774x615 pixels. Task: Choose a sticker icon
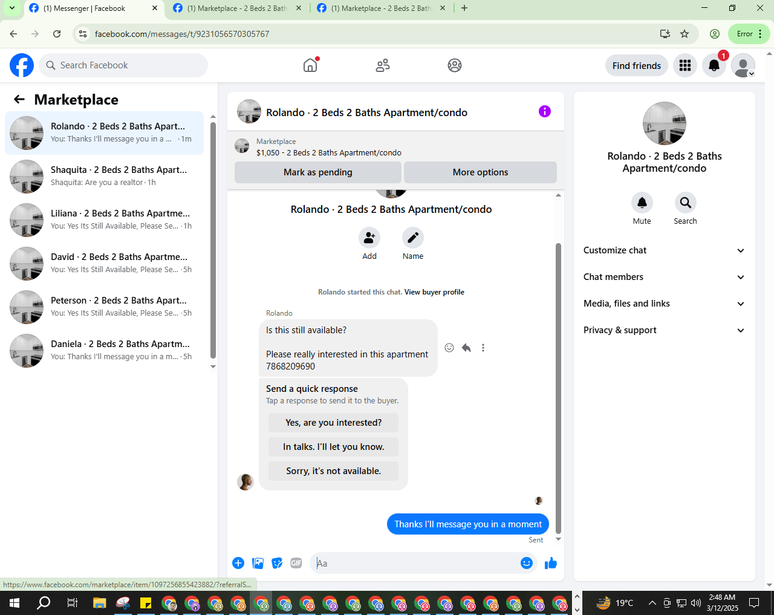coord(277,563)
